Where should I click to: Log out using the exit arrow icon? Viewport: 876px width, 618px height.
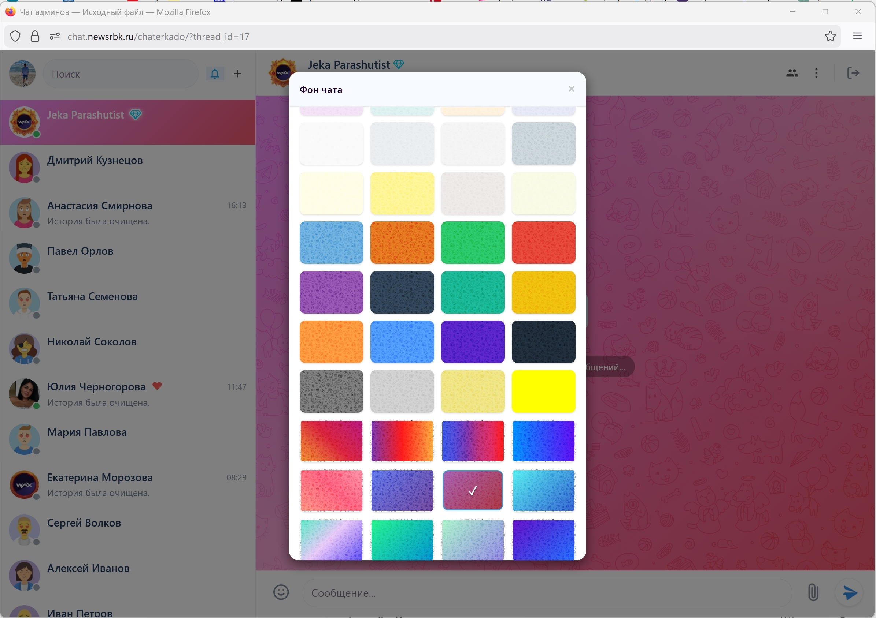(854, 73)
